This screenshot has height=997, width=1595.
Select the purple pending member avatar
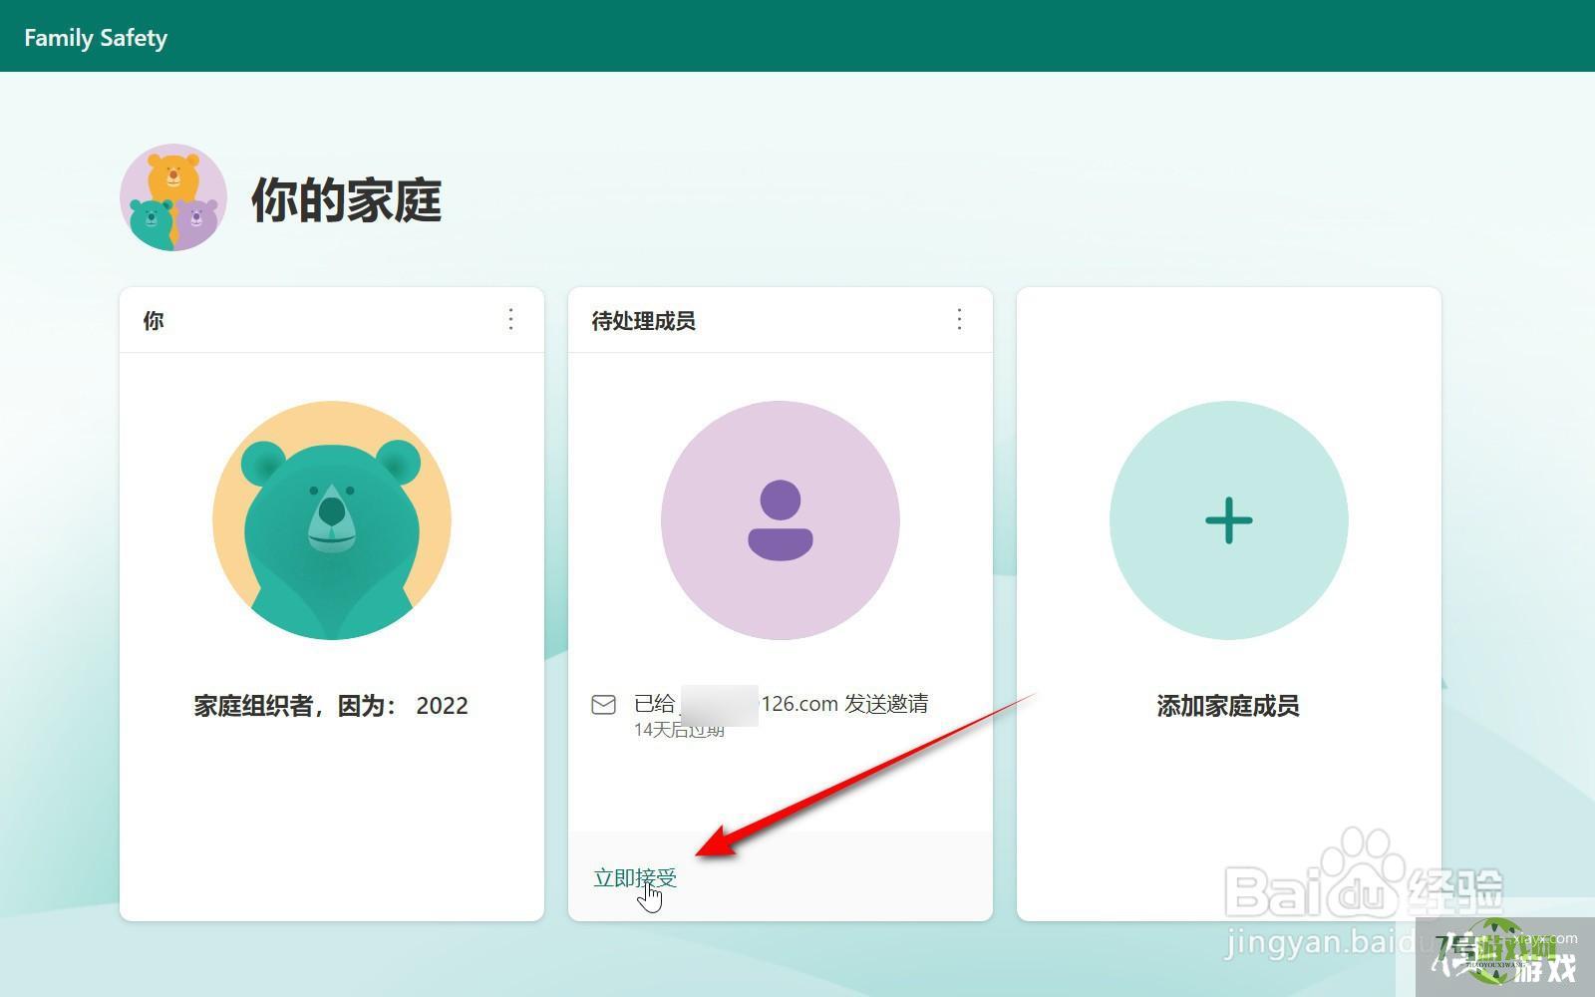[x=781, y=520]
